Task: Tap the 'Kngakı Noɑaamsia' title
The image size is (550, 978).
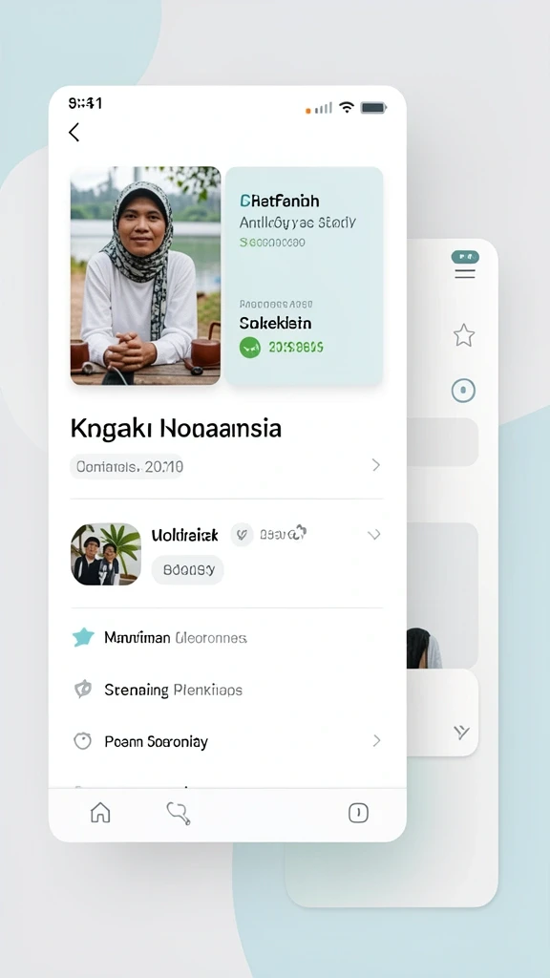Action: click(x=176, y=429)
